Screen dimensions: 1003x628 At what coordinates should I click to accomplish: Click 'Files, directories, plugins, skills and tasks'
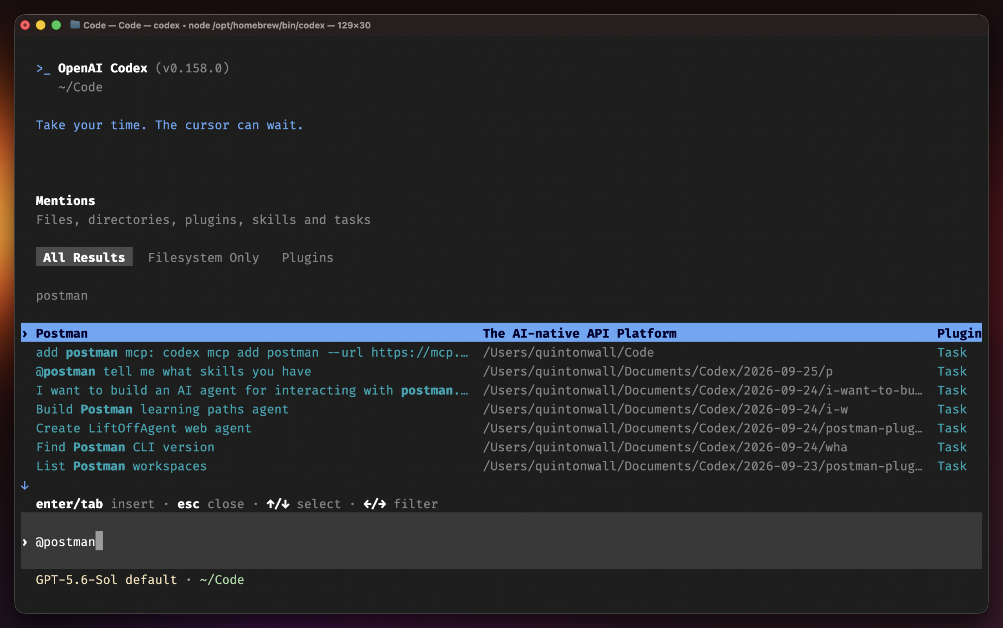pos(203,220)
